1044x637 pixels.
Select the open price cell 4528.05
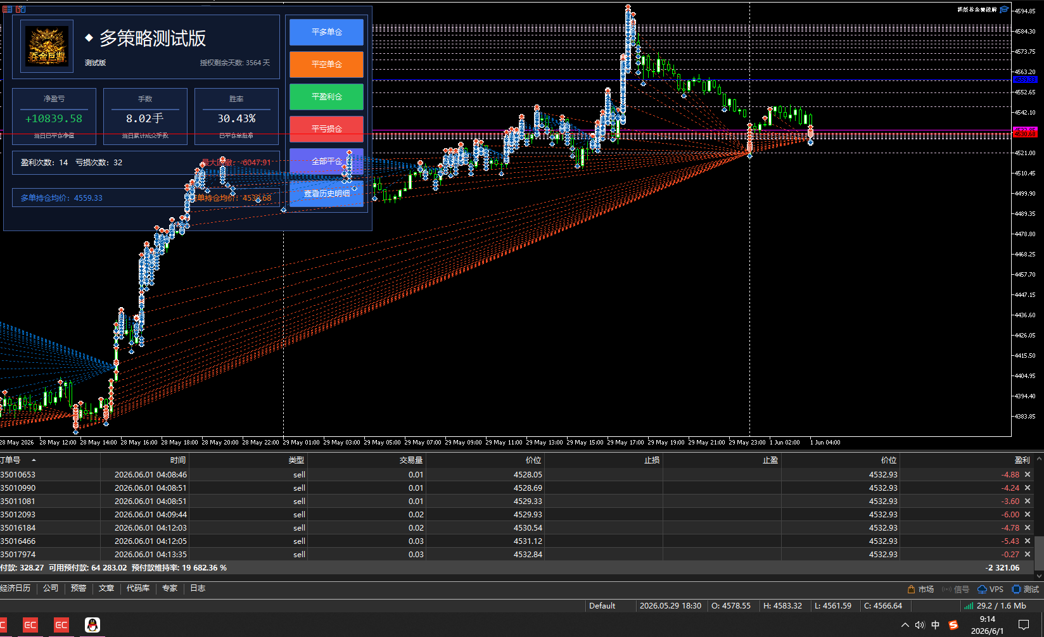(528, 474)
